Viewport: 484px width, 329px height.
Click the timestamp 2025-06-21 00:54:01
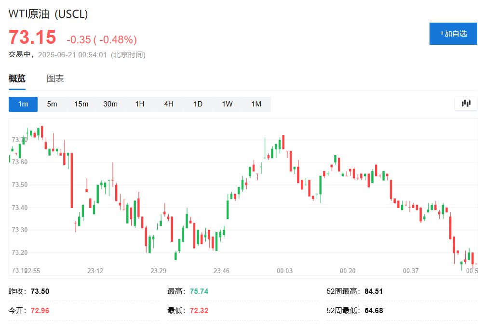(72, 55)
